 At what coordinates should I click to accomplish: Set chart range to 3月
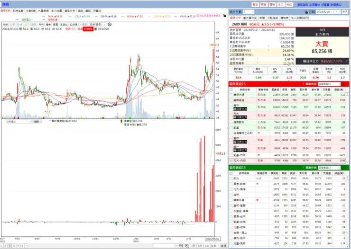click(193, 246)
